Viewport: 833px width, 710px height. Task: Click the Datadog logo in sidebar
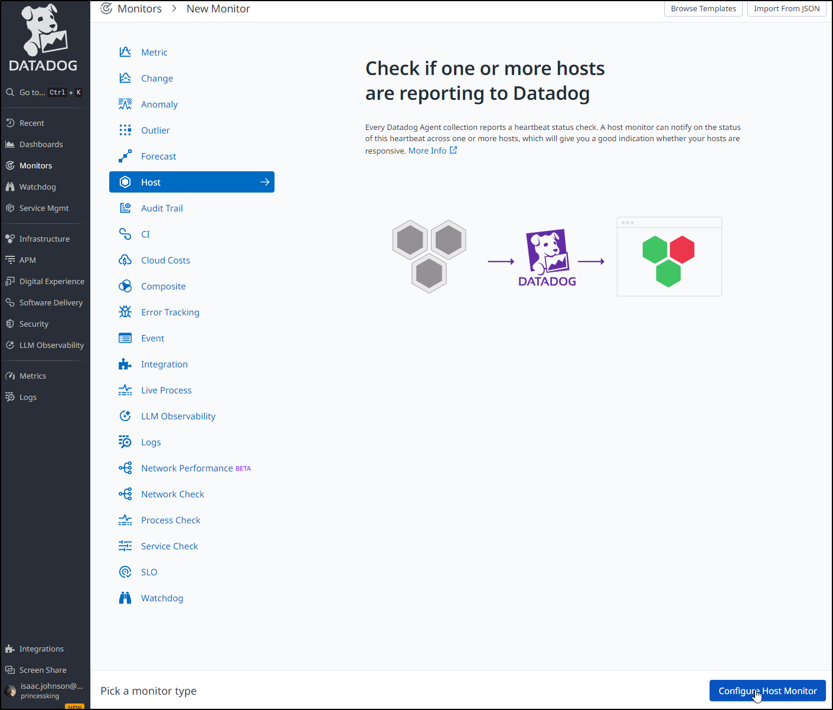click(x=44, y=38)
